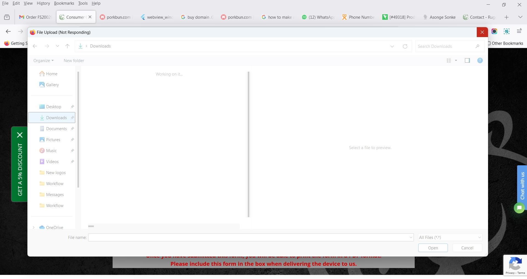List all tabs dropdown arrow
Image resolution: width=527 pixels, height=279 pixels.
click(520, 17)
